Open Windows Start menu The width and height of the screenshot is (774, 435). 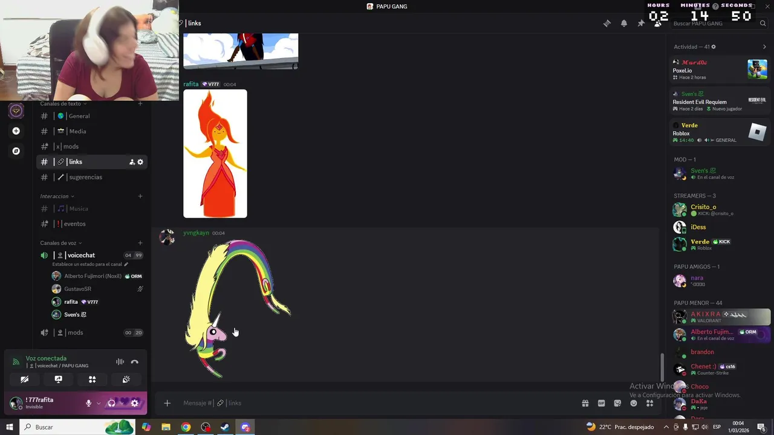pos(10,427)
